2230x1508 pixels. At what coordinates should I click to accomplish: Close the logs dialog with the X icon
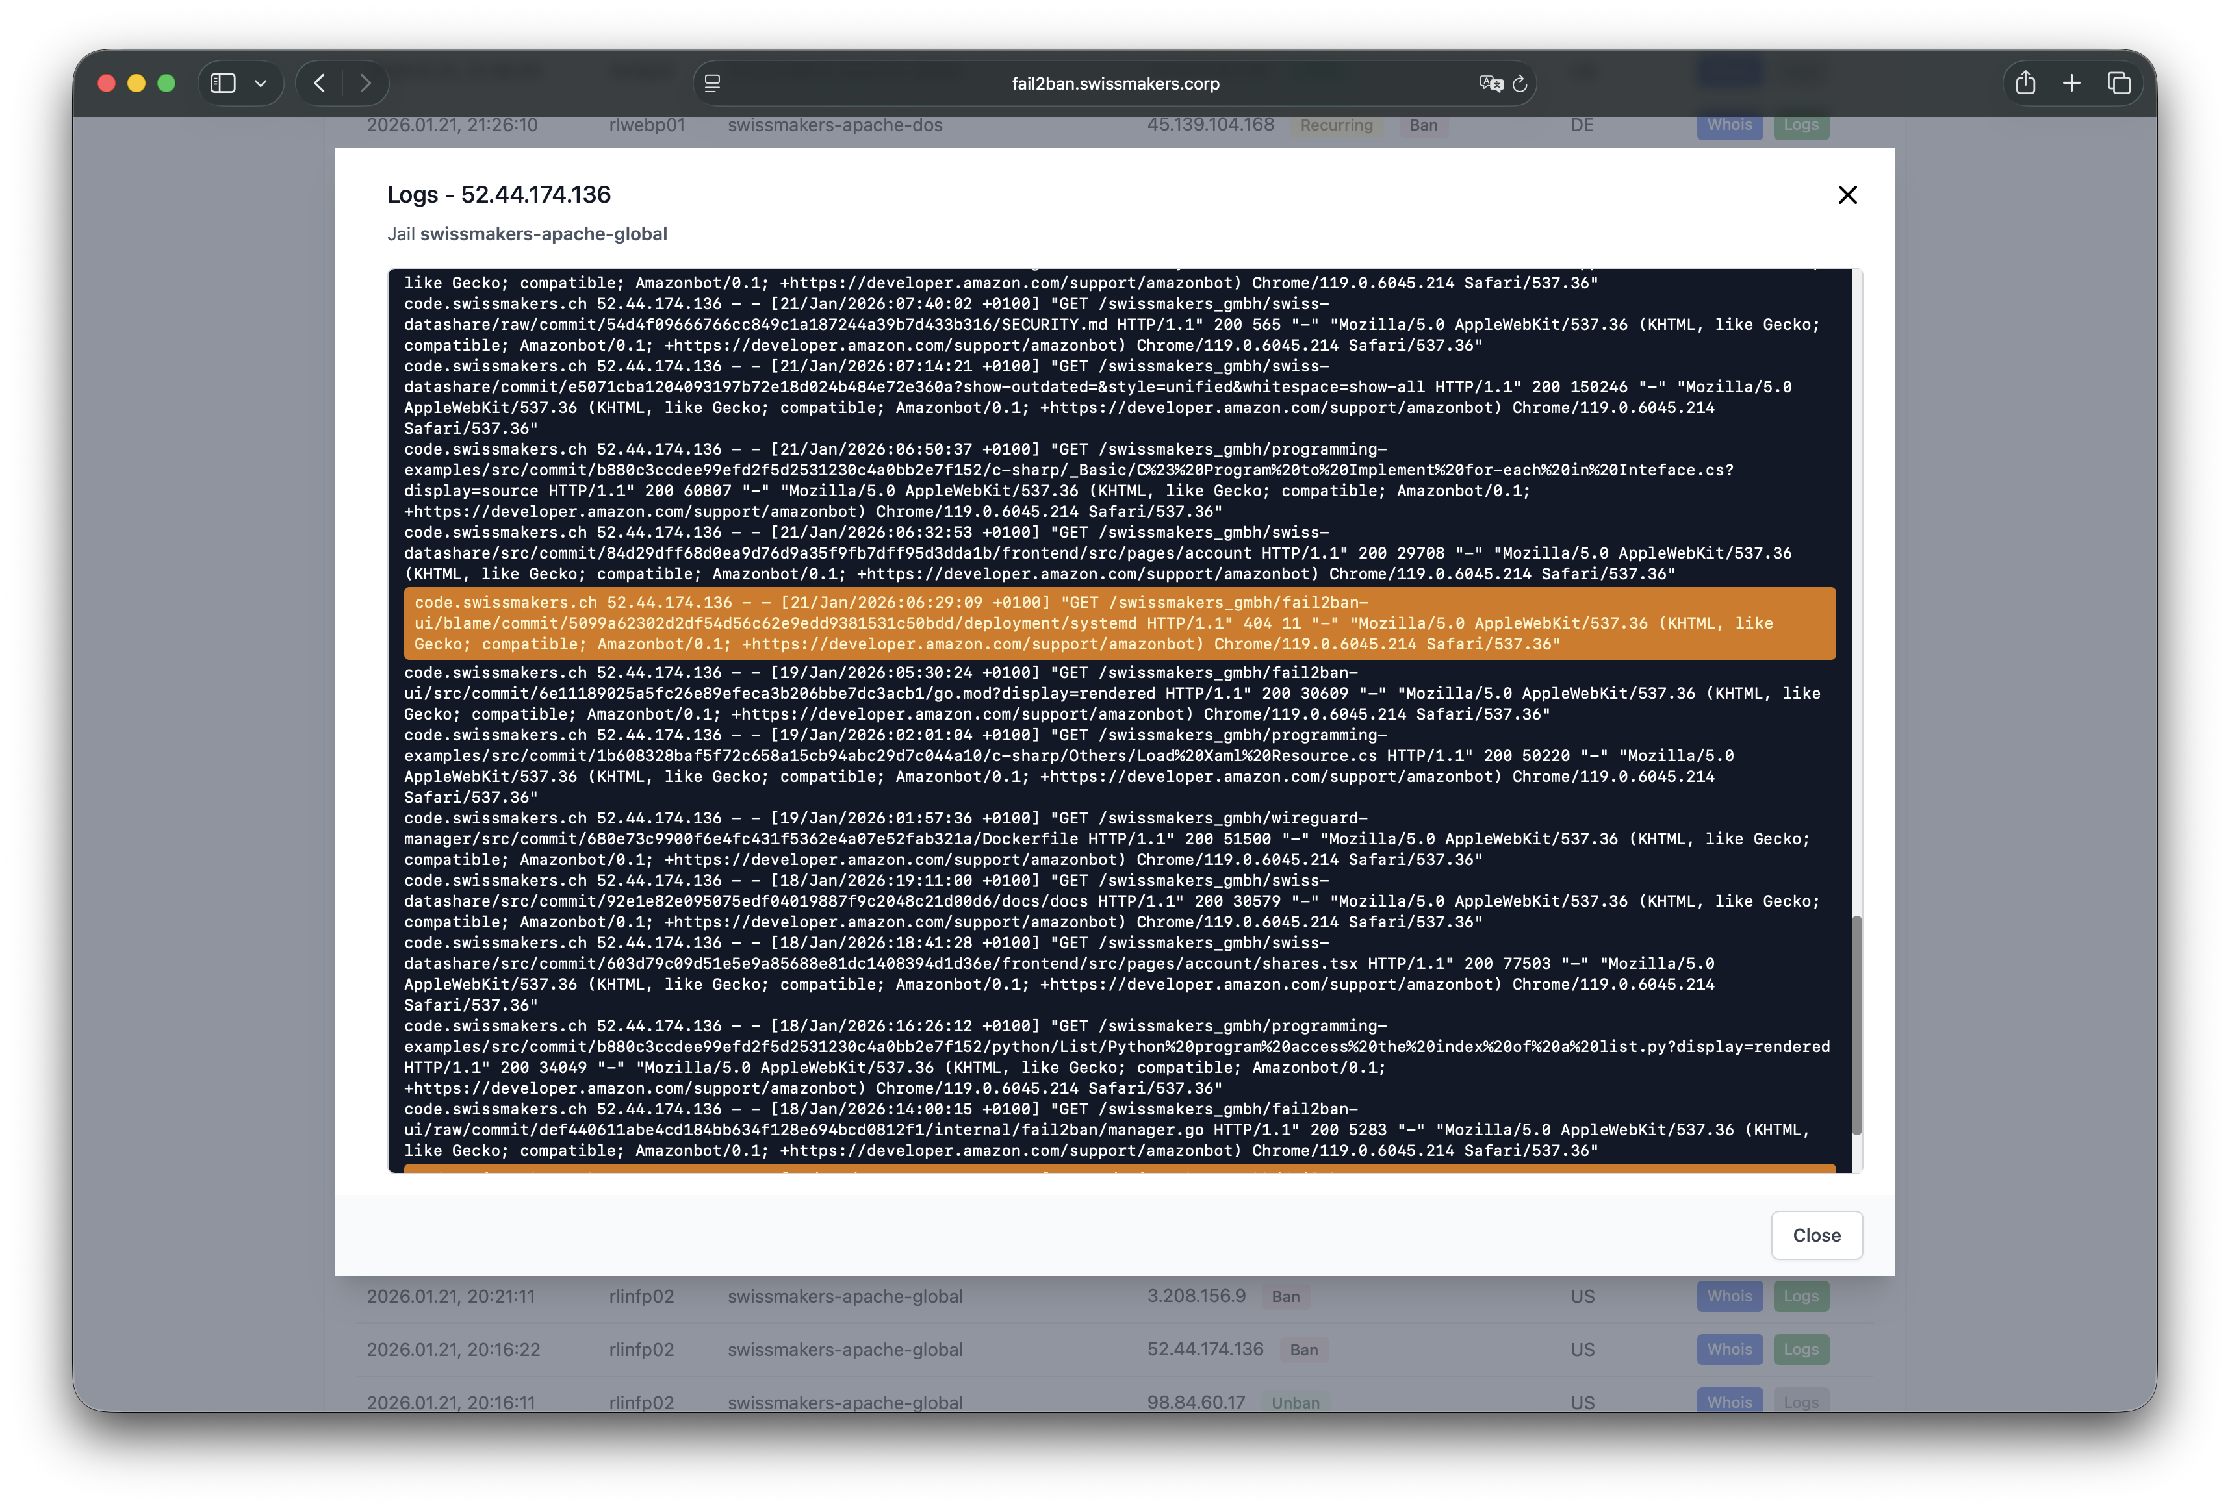coord(1847,195)
